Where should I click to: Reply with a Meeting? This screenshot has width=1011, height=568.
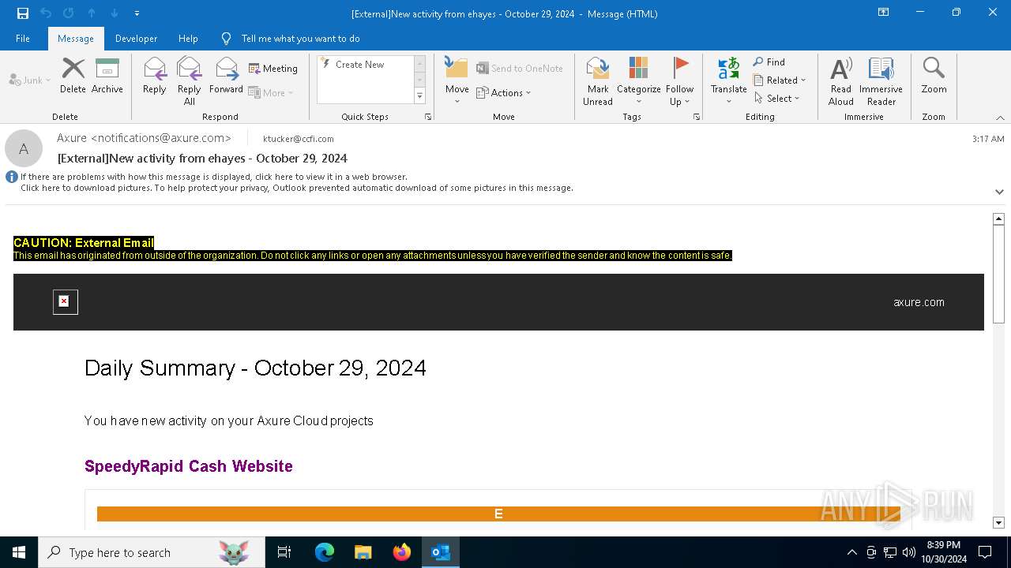pyautogui.click(x=273, y=69)
